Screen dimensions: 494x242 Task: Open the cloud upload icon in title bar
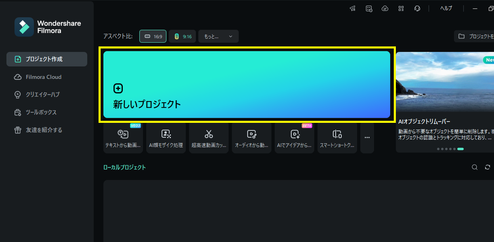[385, 8]
